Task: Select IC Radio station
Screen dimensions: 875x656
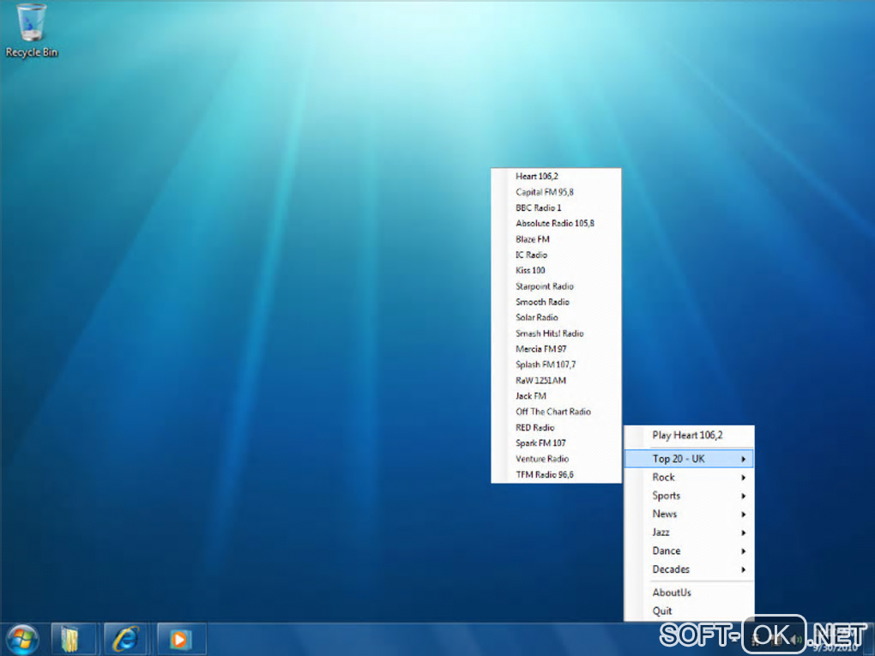Action: click(x=556, y=255)
